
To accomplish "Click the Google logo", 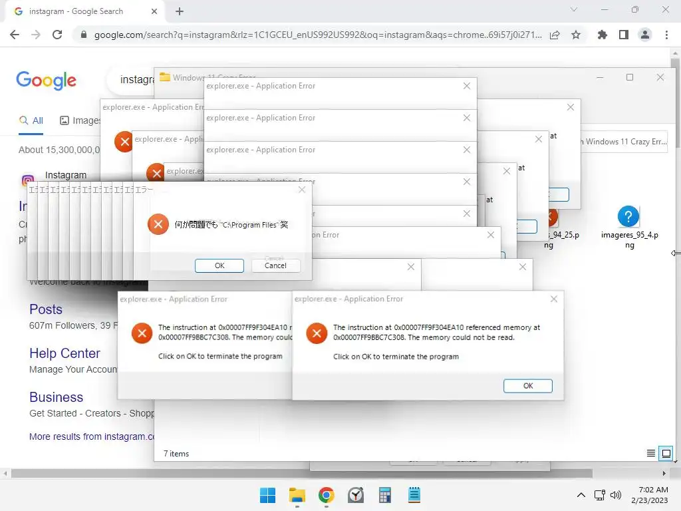I will pyautogui.click(x=46, y=81).
